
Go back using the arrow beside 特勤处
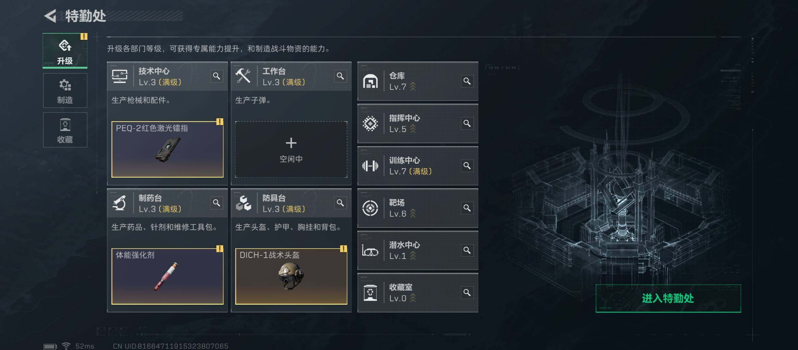tap(50, 16)
